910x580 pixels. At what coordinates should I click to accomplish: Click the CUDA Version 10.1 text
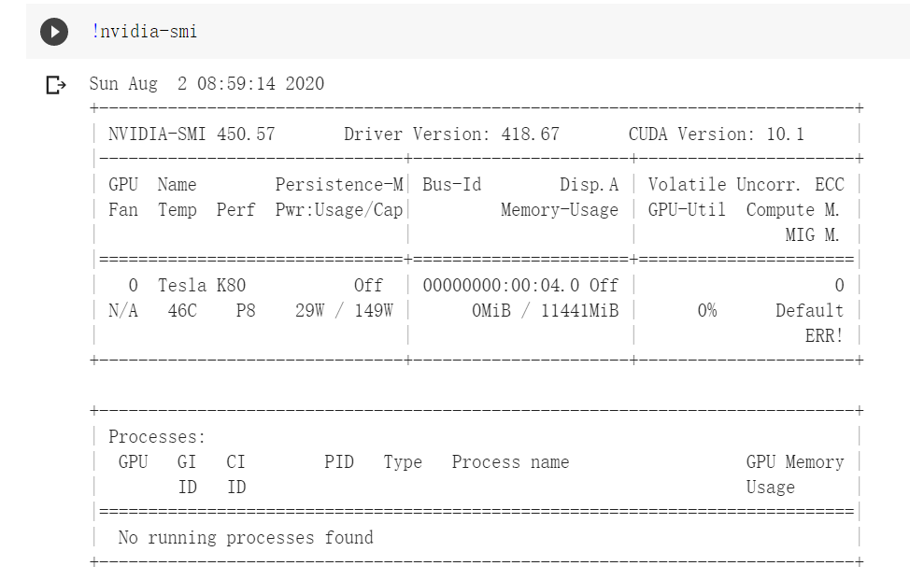point(716,134)
